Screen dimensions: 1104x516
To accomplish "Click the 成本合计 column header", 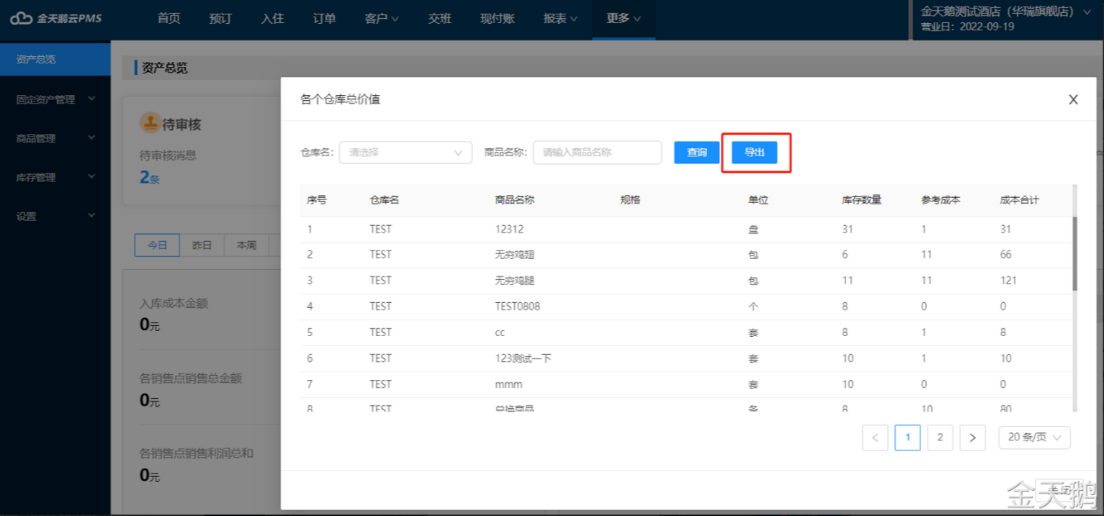I will (1020, 200).
